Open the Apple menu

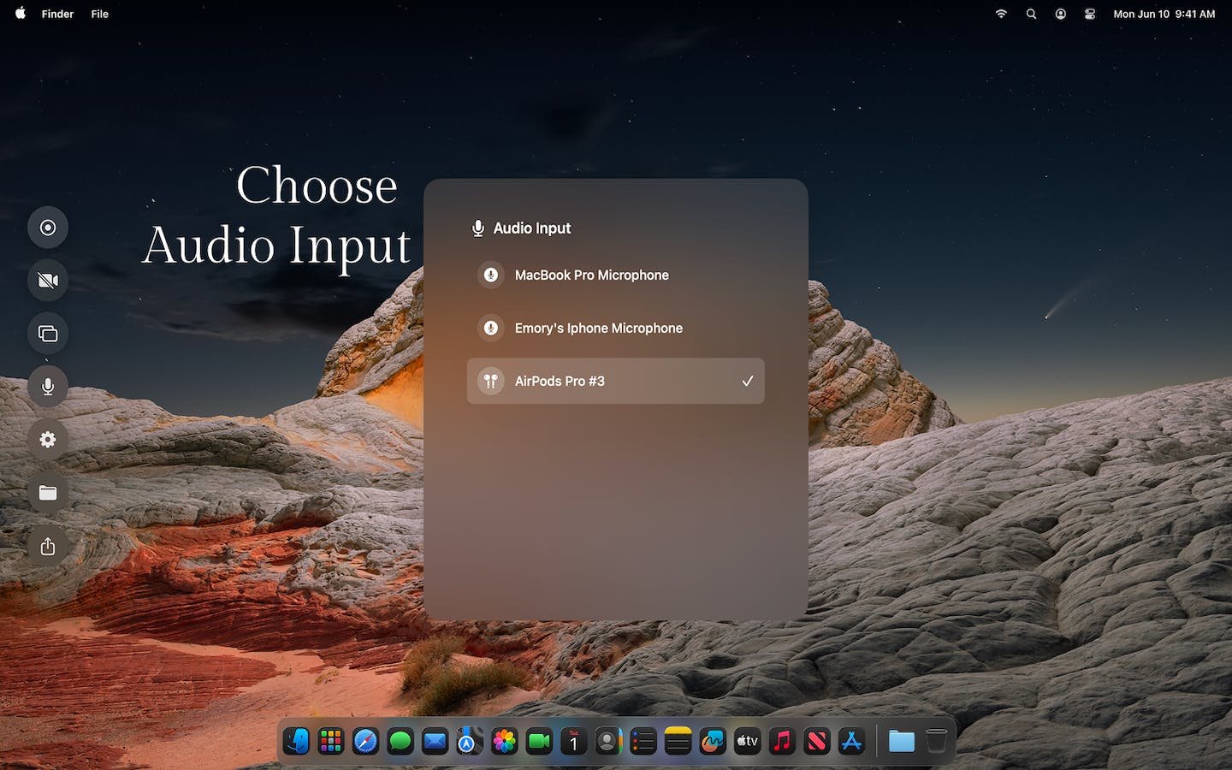[21, 14]
